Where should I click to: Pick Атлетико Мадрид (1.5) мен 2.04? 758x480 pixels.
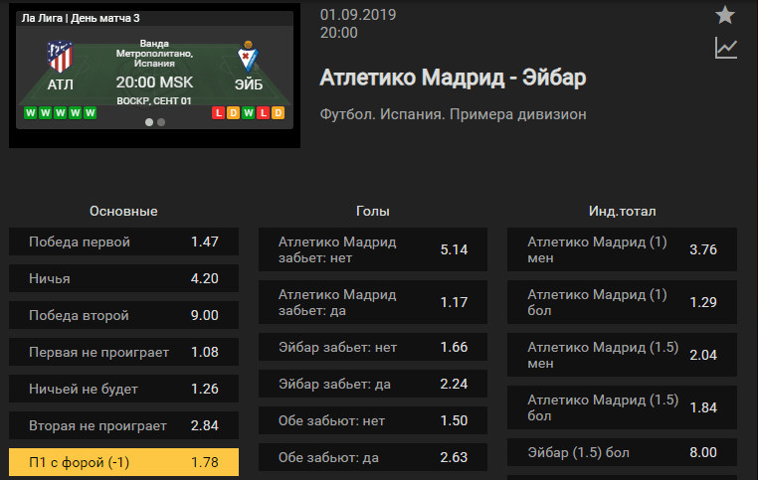pos(622,355)
